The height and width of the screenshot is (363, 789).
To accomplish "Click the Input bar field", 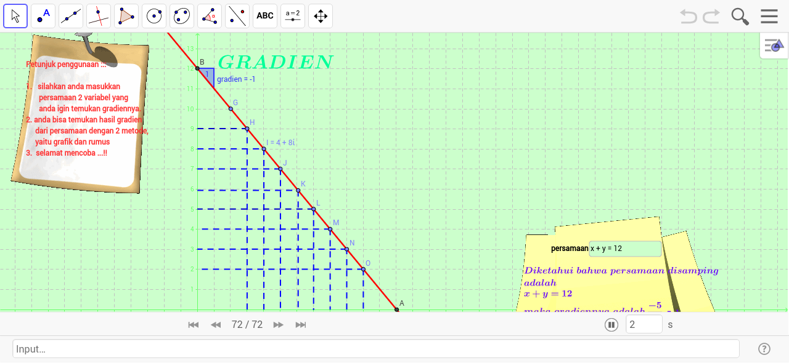I will (376, 349).
